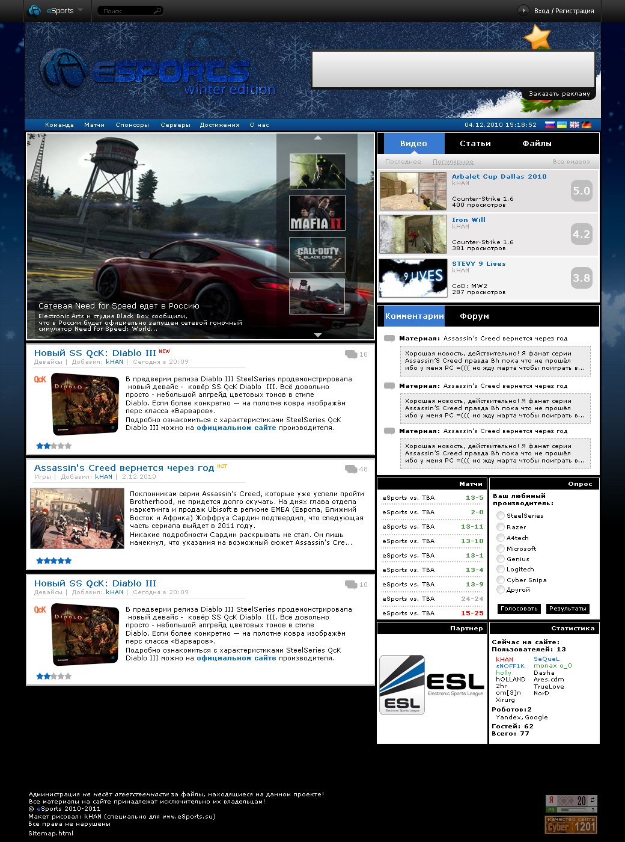
Task: Open the Серверы menu item
Action: [x=175, y=125]
